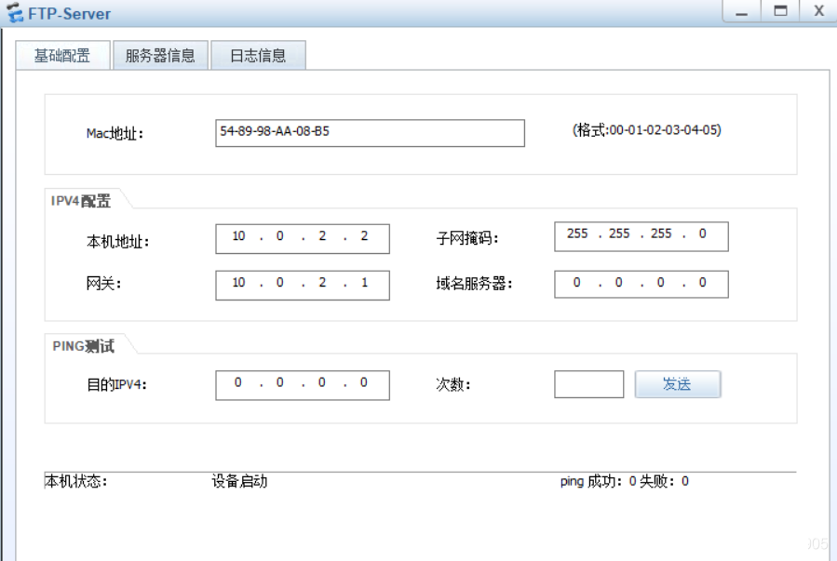Focus first octet of 本机地址
This screenshot has height=561, width=837.
pyautogui.click(x=238, y=237)
